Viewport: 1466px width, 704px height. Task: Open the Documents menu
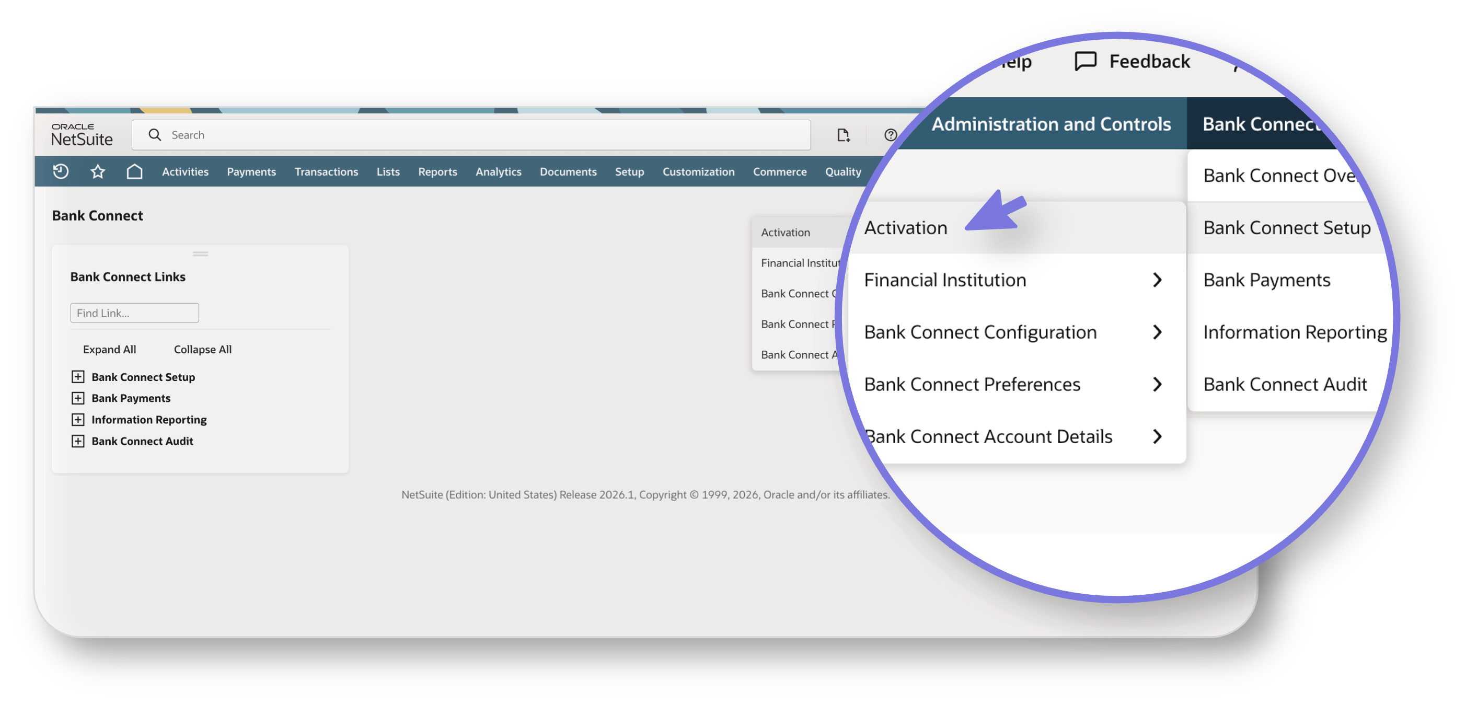point(568,171)
